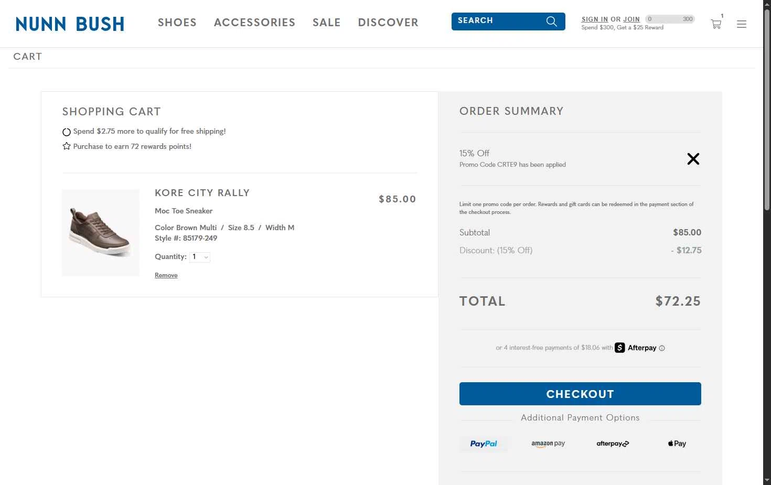
Task: Pay with the PayPal button
Action: click(484, 444)
